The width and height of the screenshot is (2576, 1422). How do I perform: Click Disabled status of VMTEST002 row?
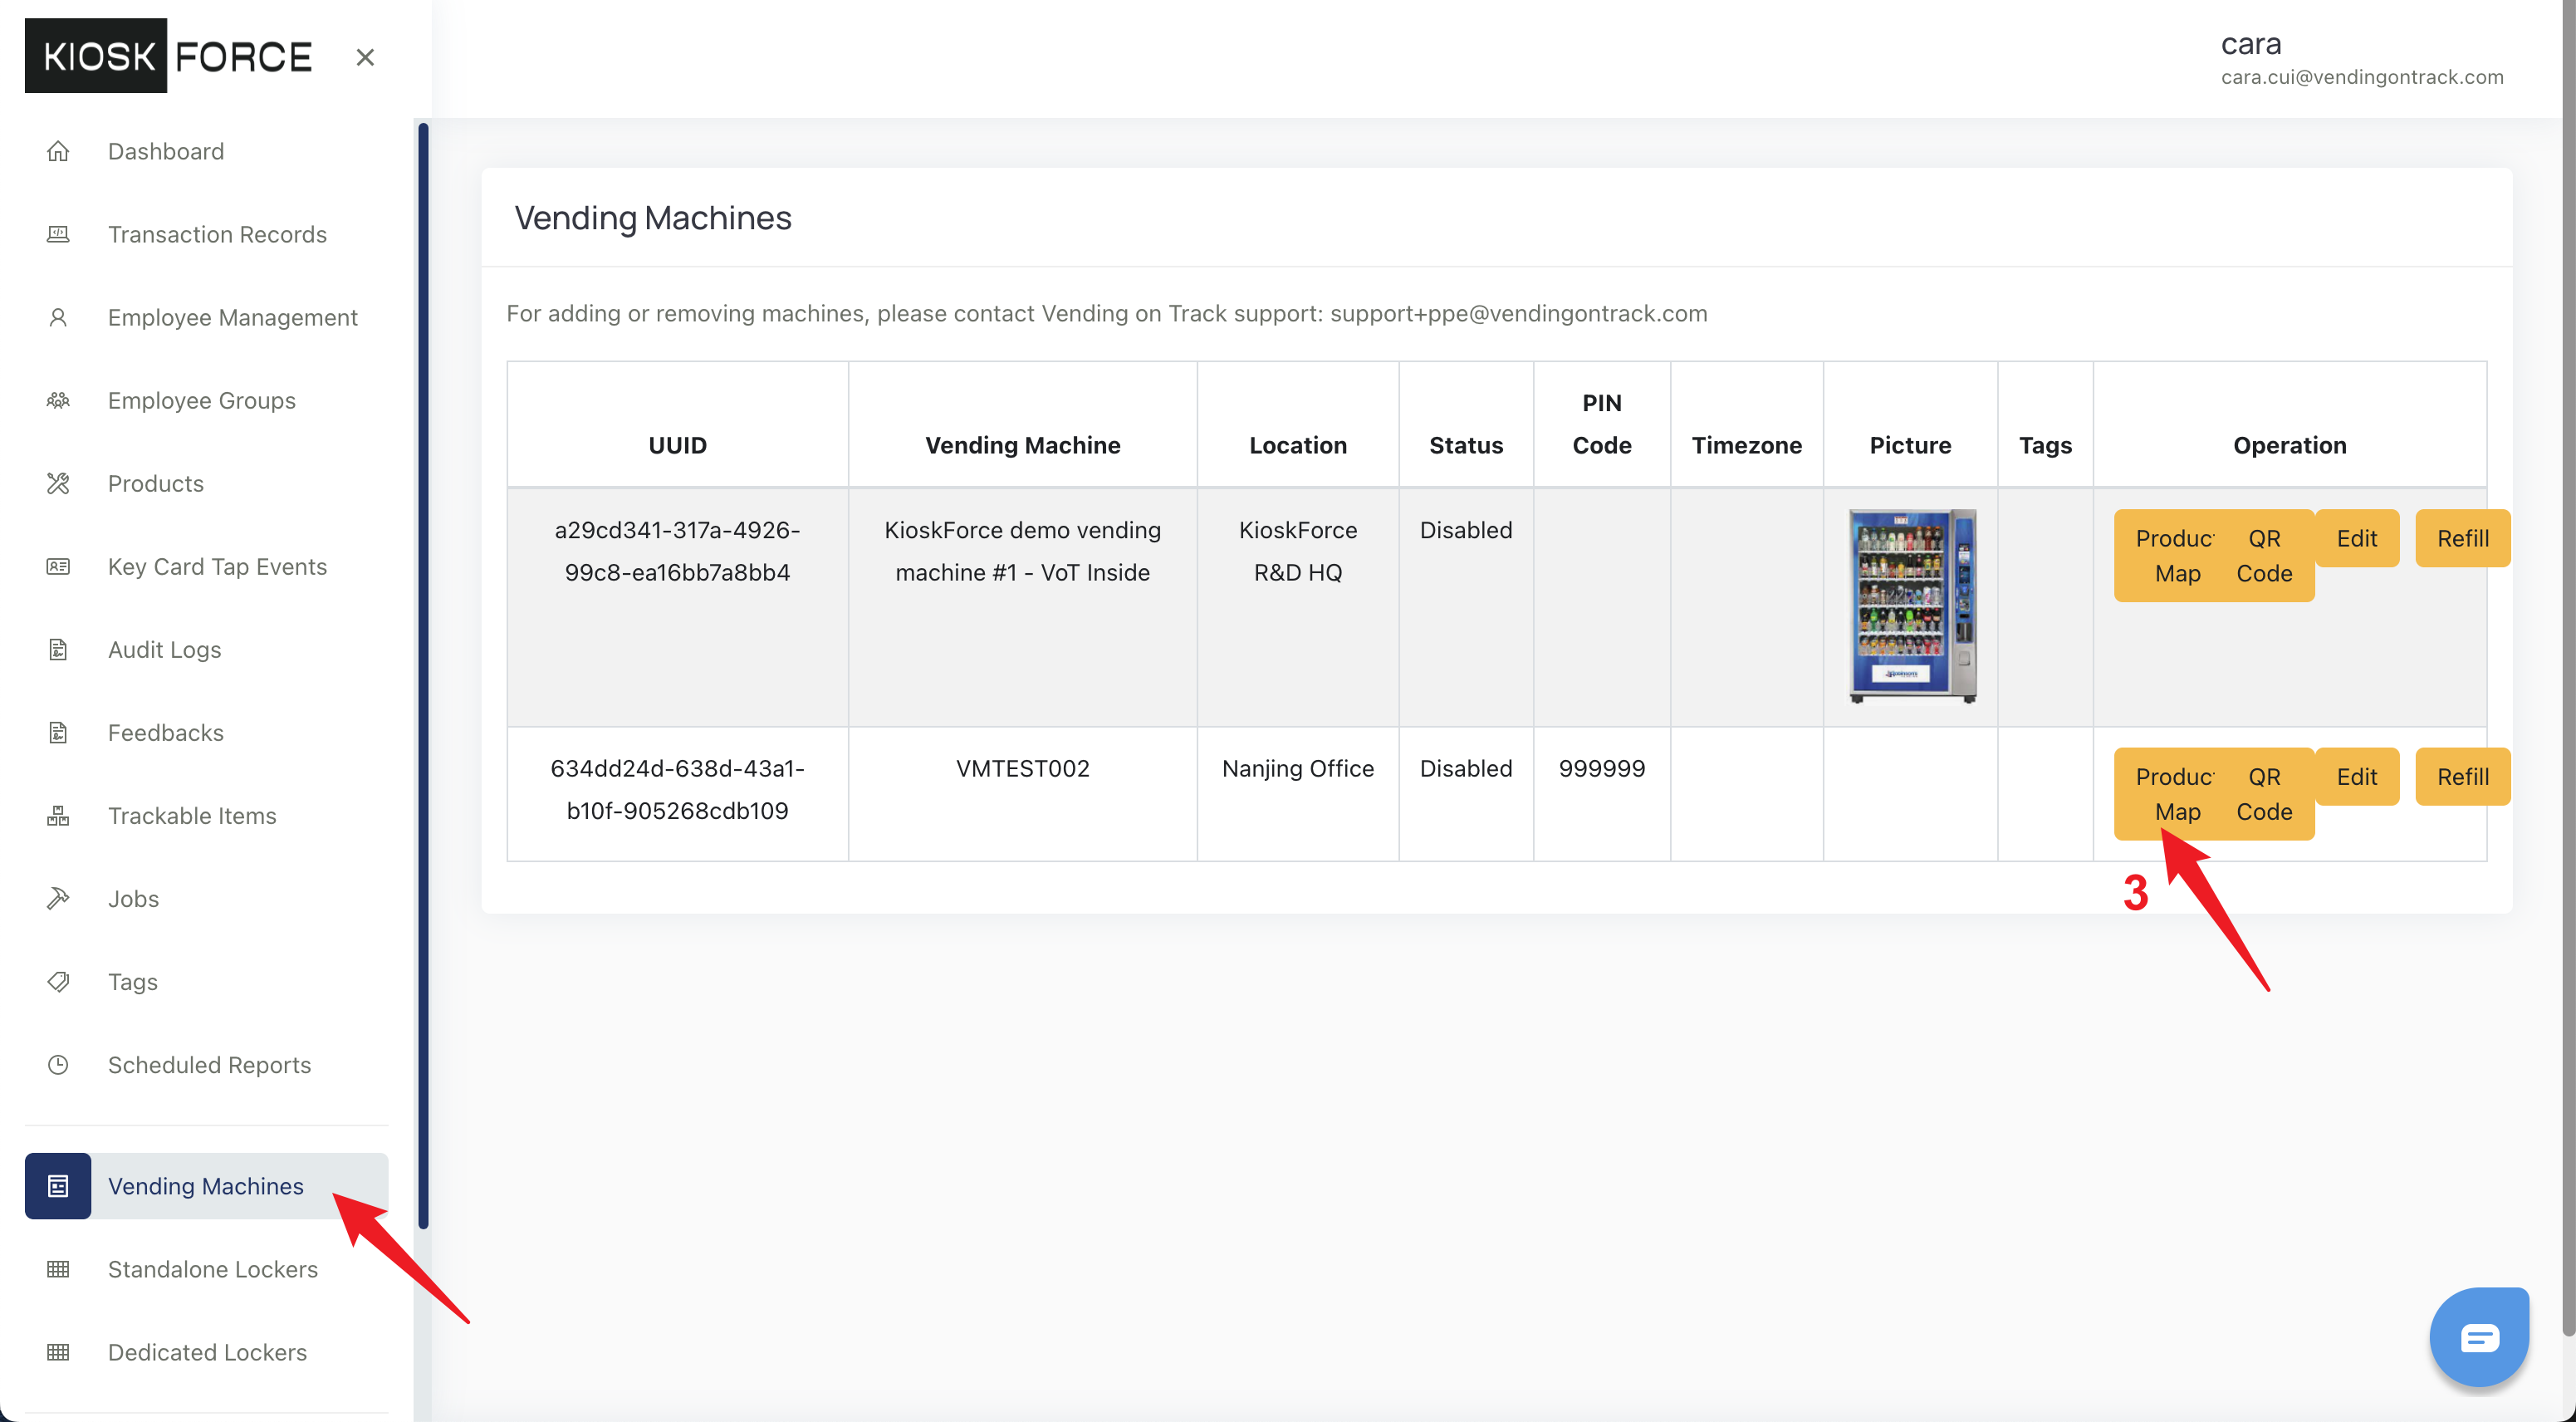tap(1465, 768)
